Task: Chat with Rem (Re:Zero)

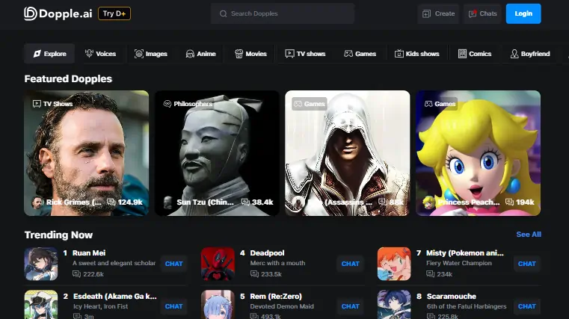Action: [x=350, y=306]
